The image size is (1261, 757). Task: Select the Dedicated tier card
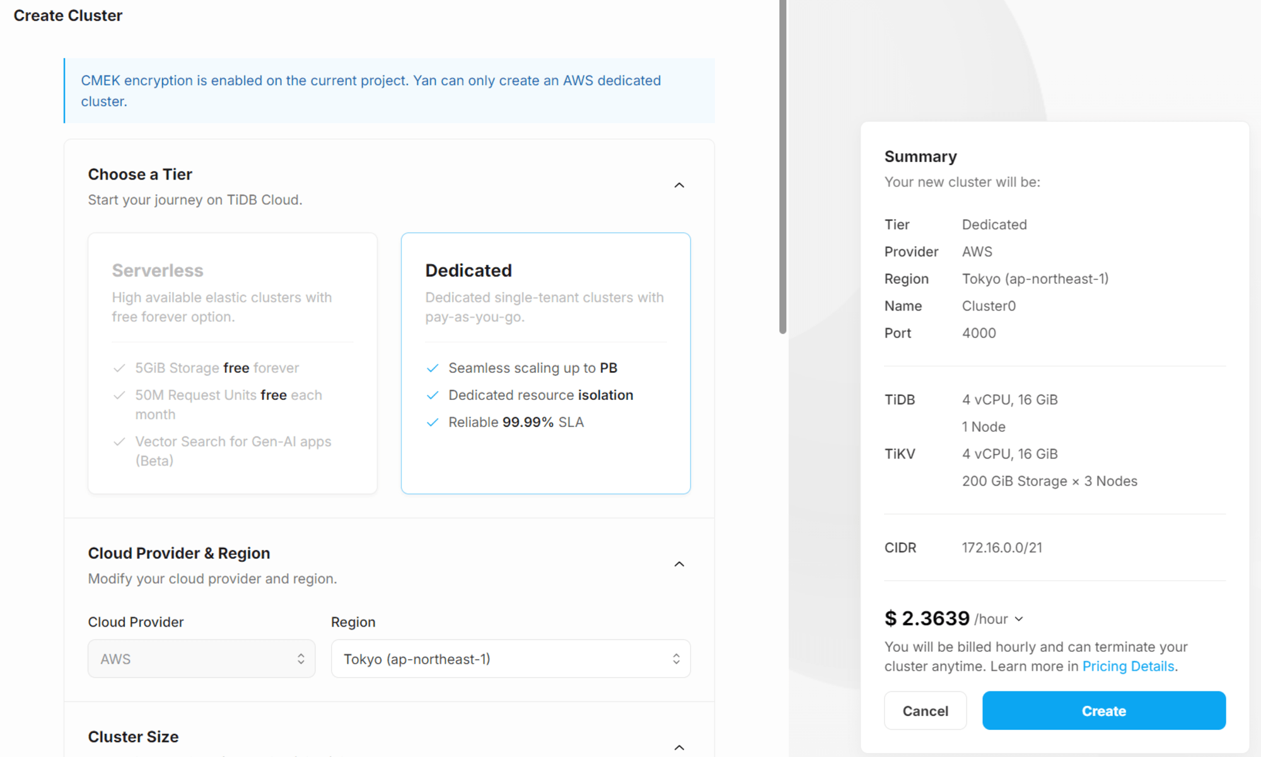pyautogui.click(x=546, y=363)
